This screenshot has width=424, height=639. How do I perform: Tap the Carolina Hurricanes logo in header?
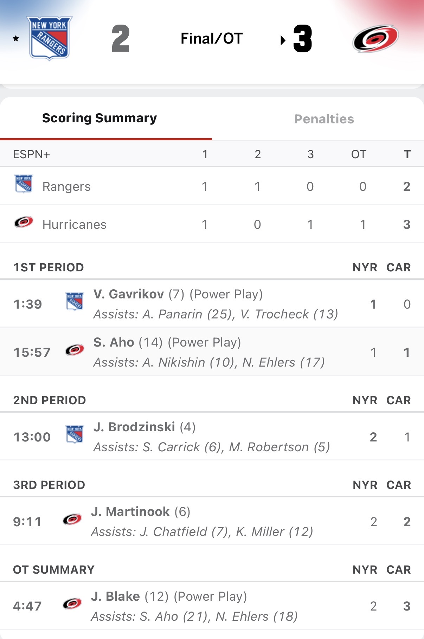coord(375,39)
